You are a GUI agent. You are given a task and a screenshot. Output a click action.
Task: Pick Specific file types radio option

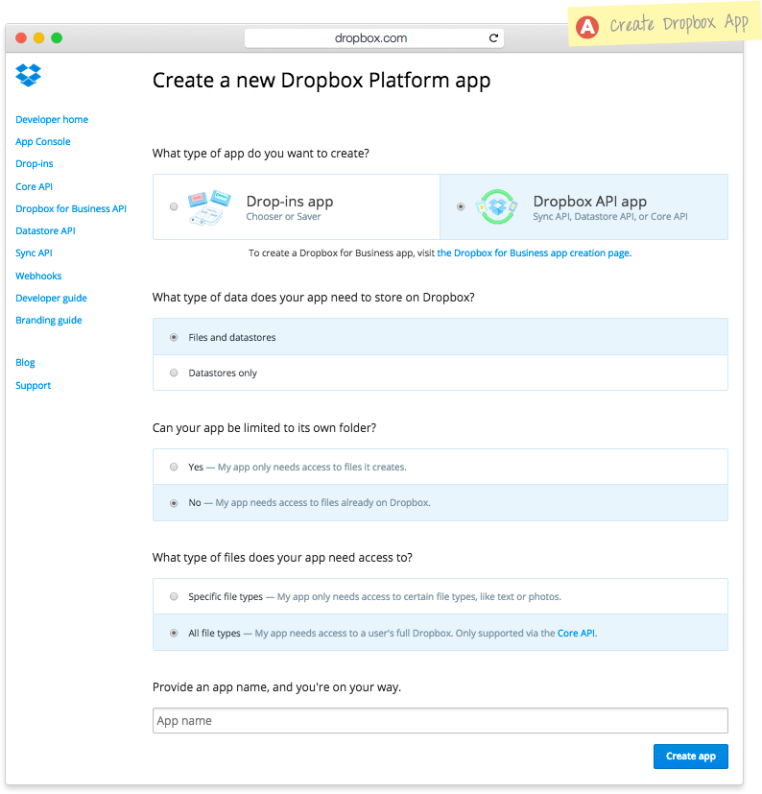click(174, 596)
